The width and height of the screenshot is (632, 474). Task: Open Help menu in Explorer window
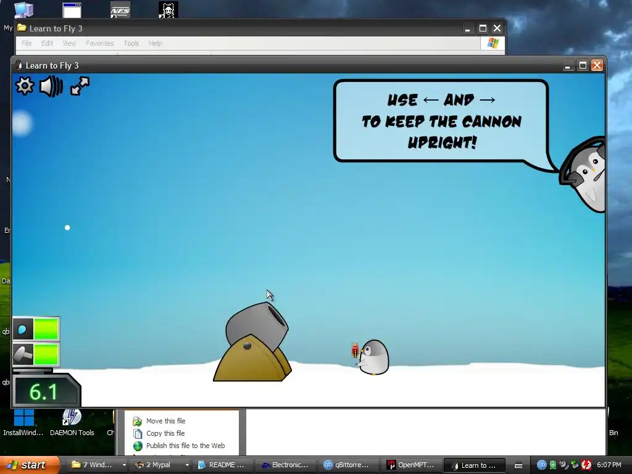point(155,43)
